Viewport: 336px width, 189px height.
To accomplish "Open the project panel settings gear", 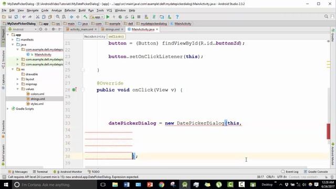I will tap(53, 29).
